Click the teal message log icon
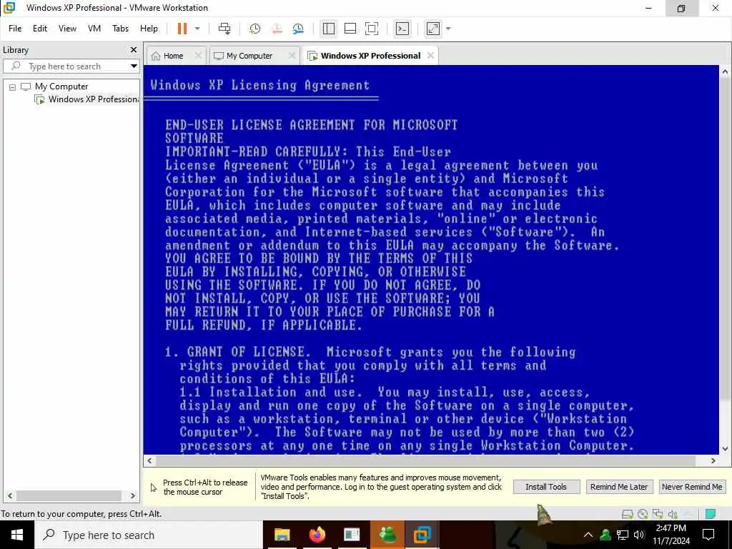The width and height of the screenshot is (732, 549). point(711,514)
